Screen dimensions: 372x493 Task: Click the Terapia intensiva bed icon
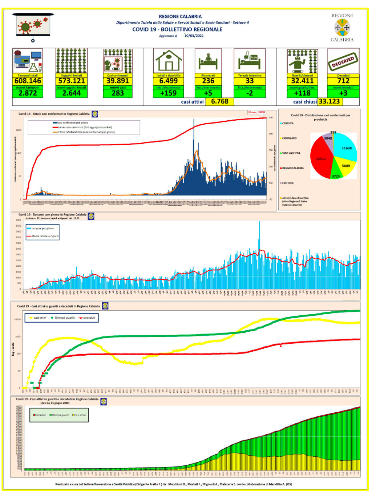coord(250,61)
